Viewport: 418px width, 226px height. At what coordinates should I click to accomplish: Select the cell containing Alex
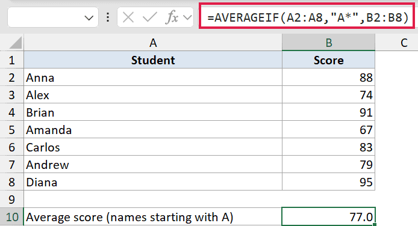[153, 95]
